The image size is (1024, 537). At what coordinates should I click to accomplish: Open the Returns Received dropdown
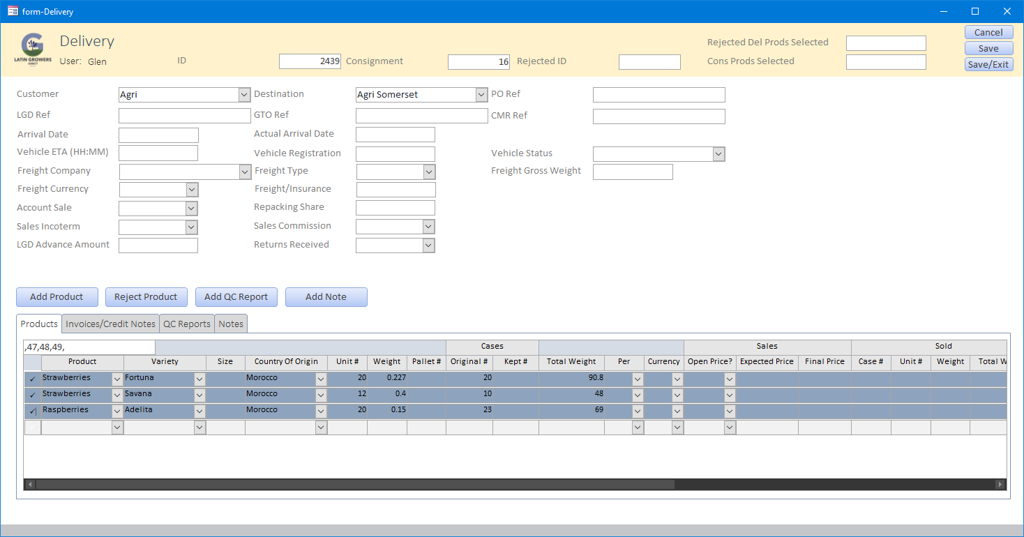[x=429, y=245]
